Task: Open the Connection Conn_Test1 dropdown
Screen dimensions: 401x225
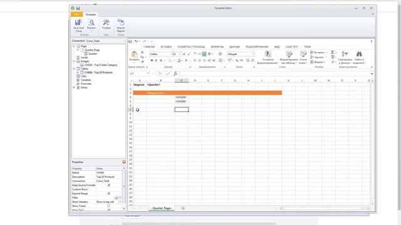Action: pyautogui.click(x=124, y=41)
